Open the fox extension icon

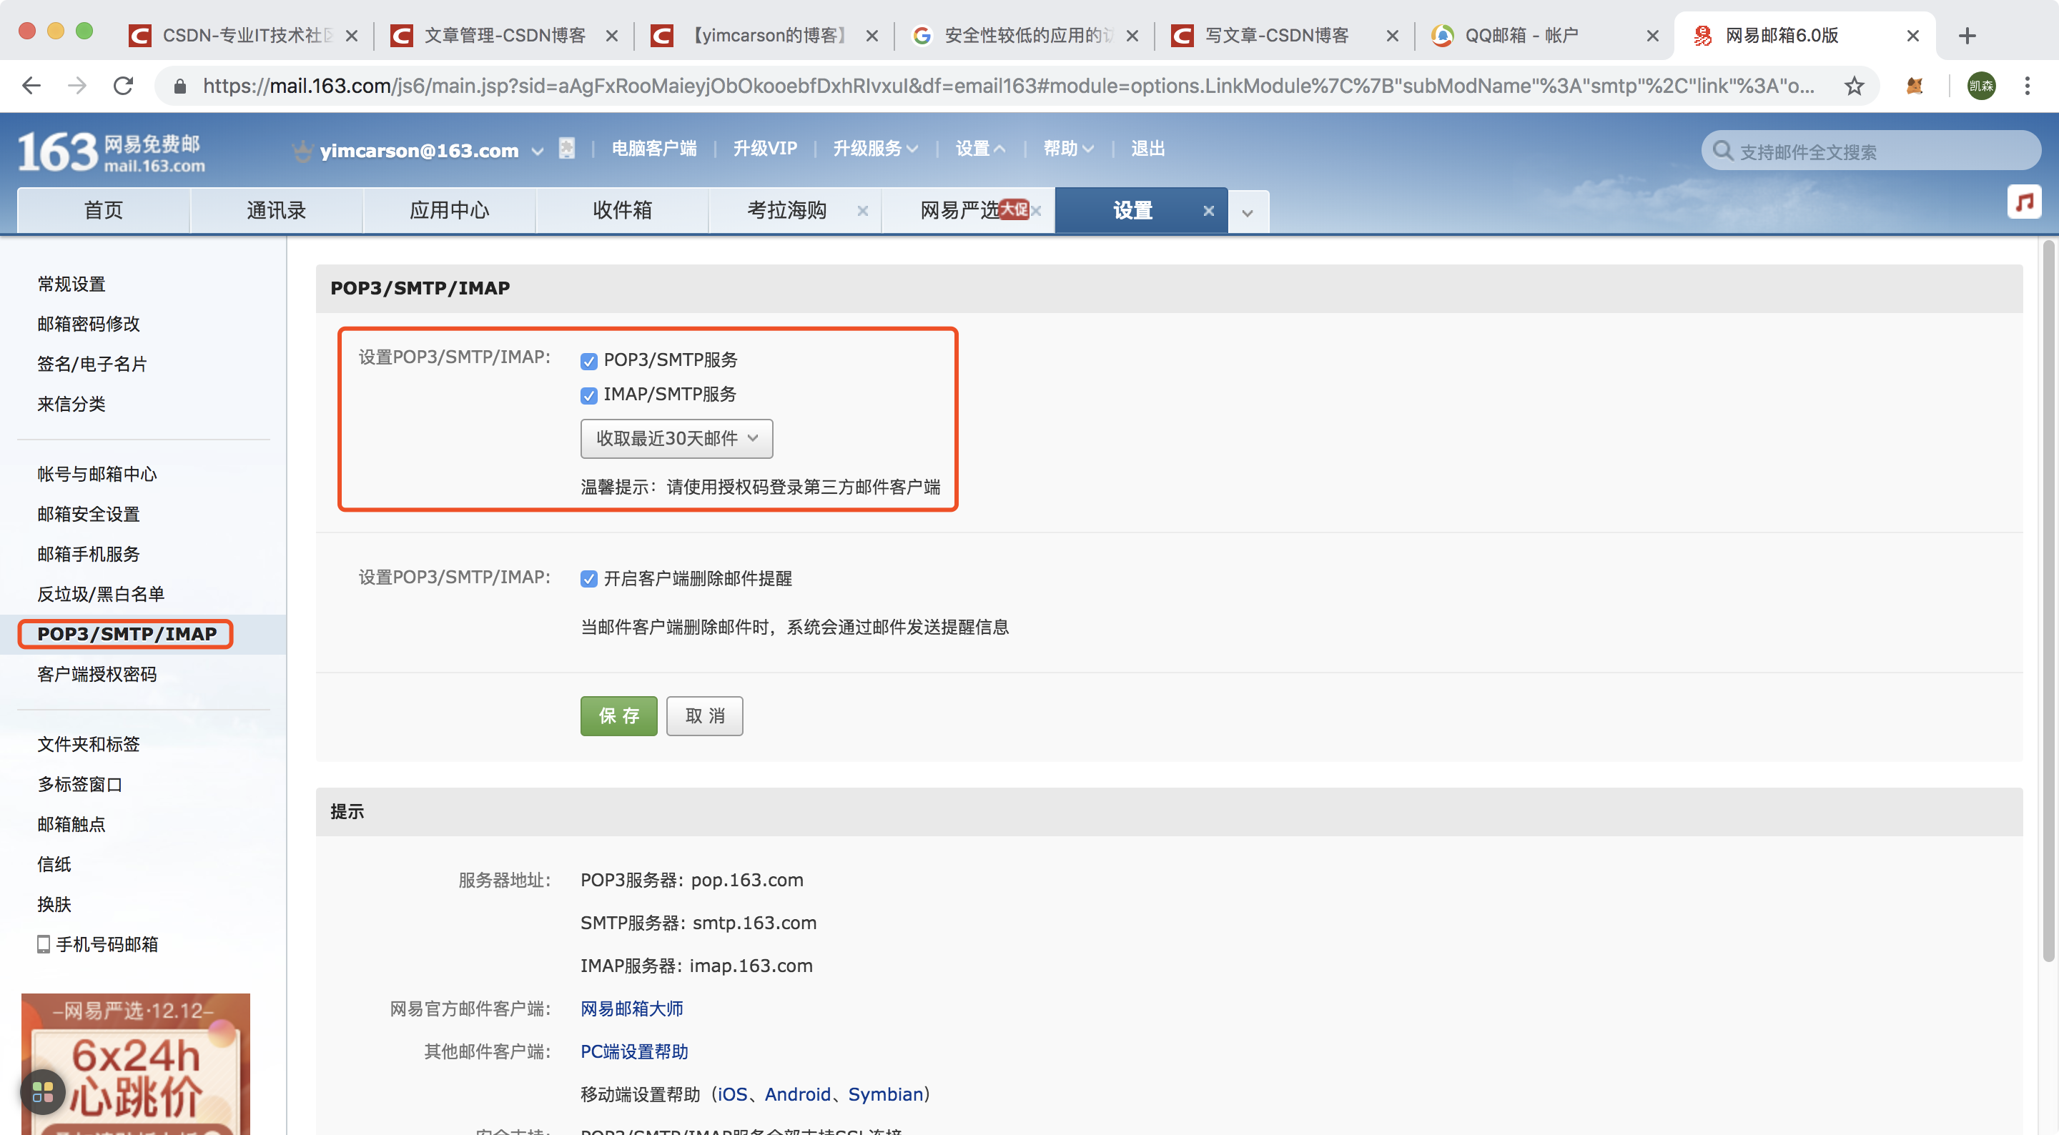pyautogui.click(x=1915, y=86)
